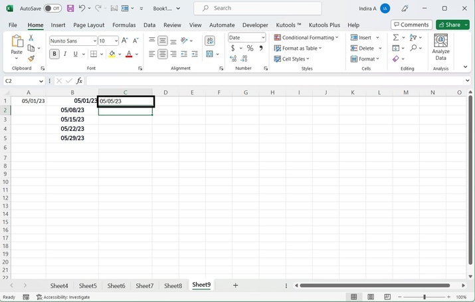Screen dimensions: 475x302
Task: Open the File menu
Action: (x=13, y=25)
